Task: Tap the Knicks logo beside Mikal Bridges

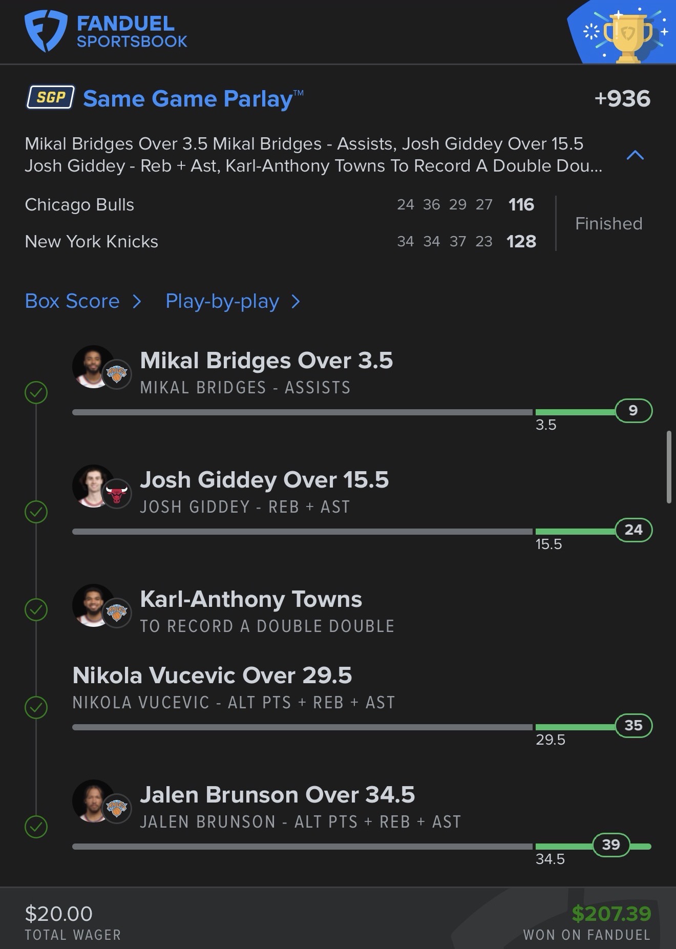Action: tap(117, 375)
